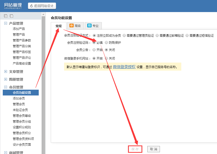Click the expand-all icon above the tree
Image resolution: width=217 pixels, height=154 pixels.
pyautogui.click(x=6, y=16)
